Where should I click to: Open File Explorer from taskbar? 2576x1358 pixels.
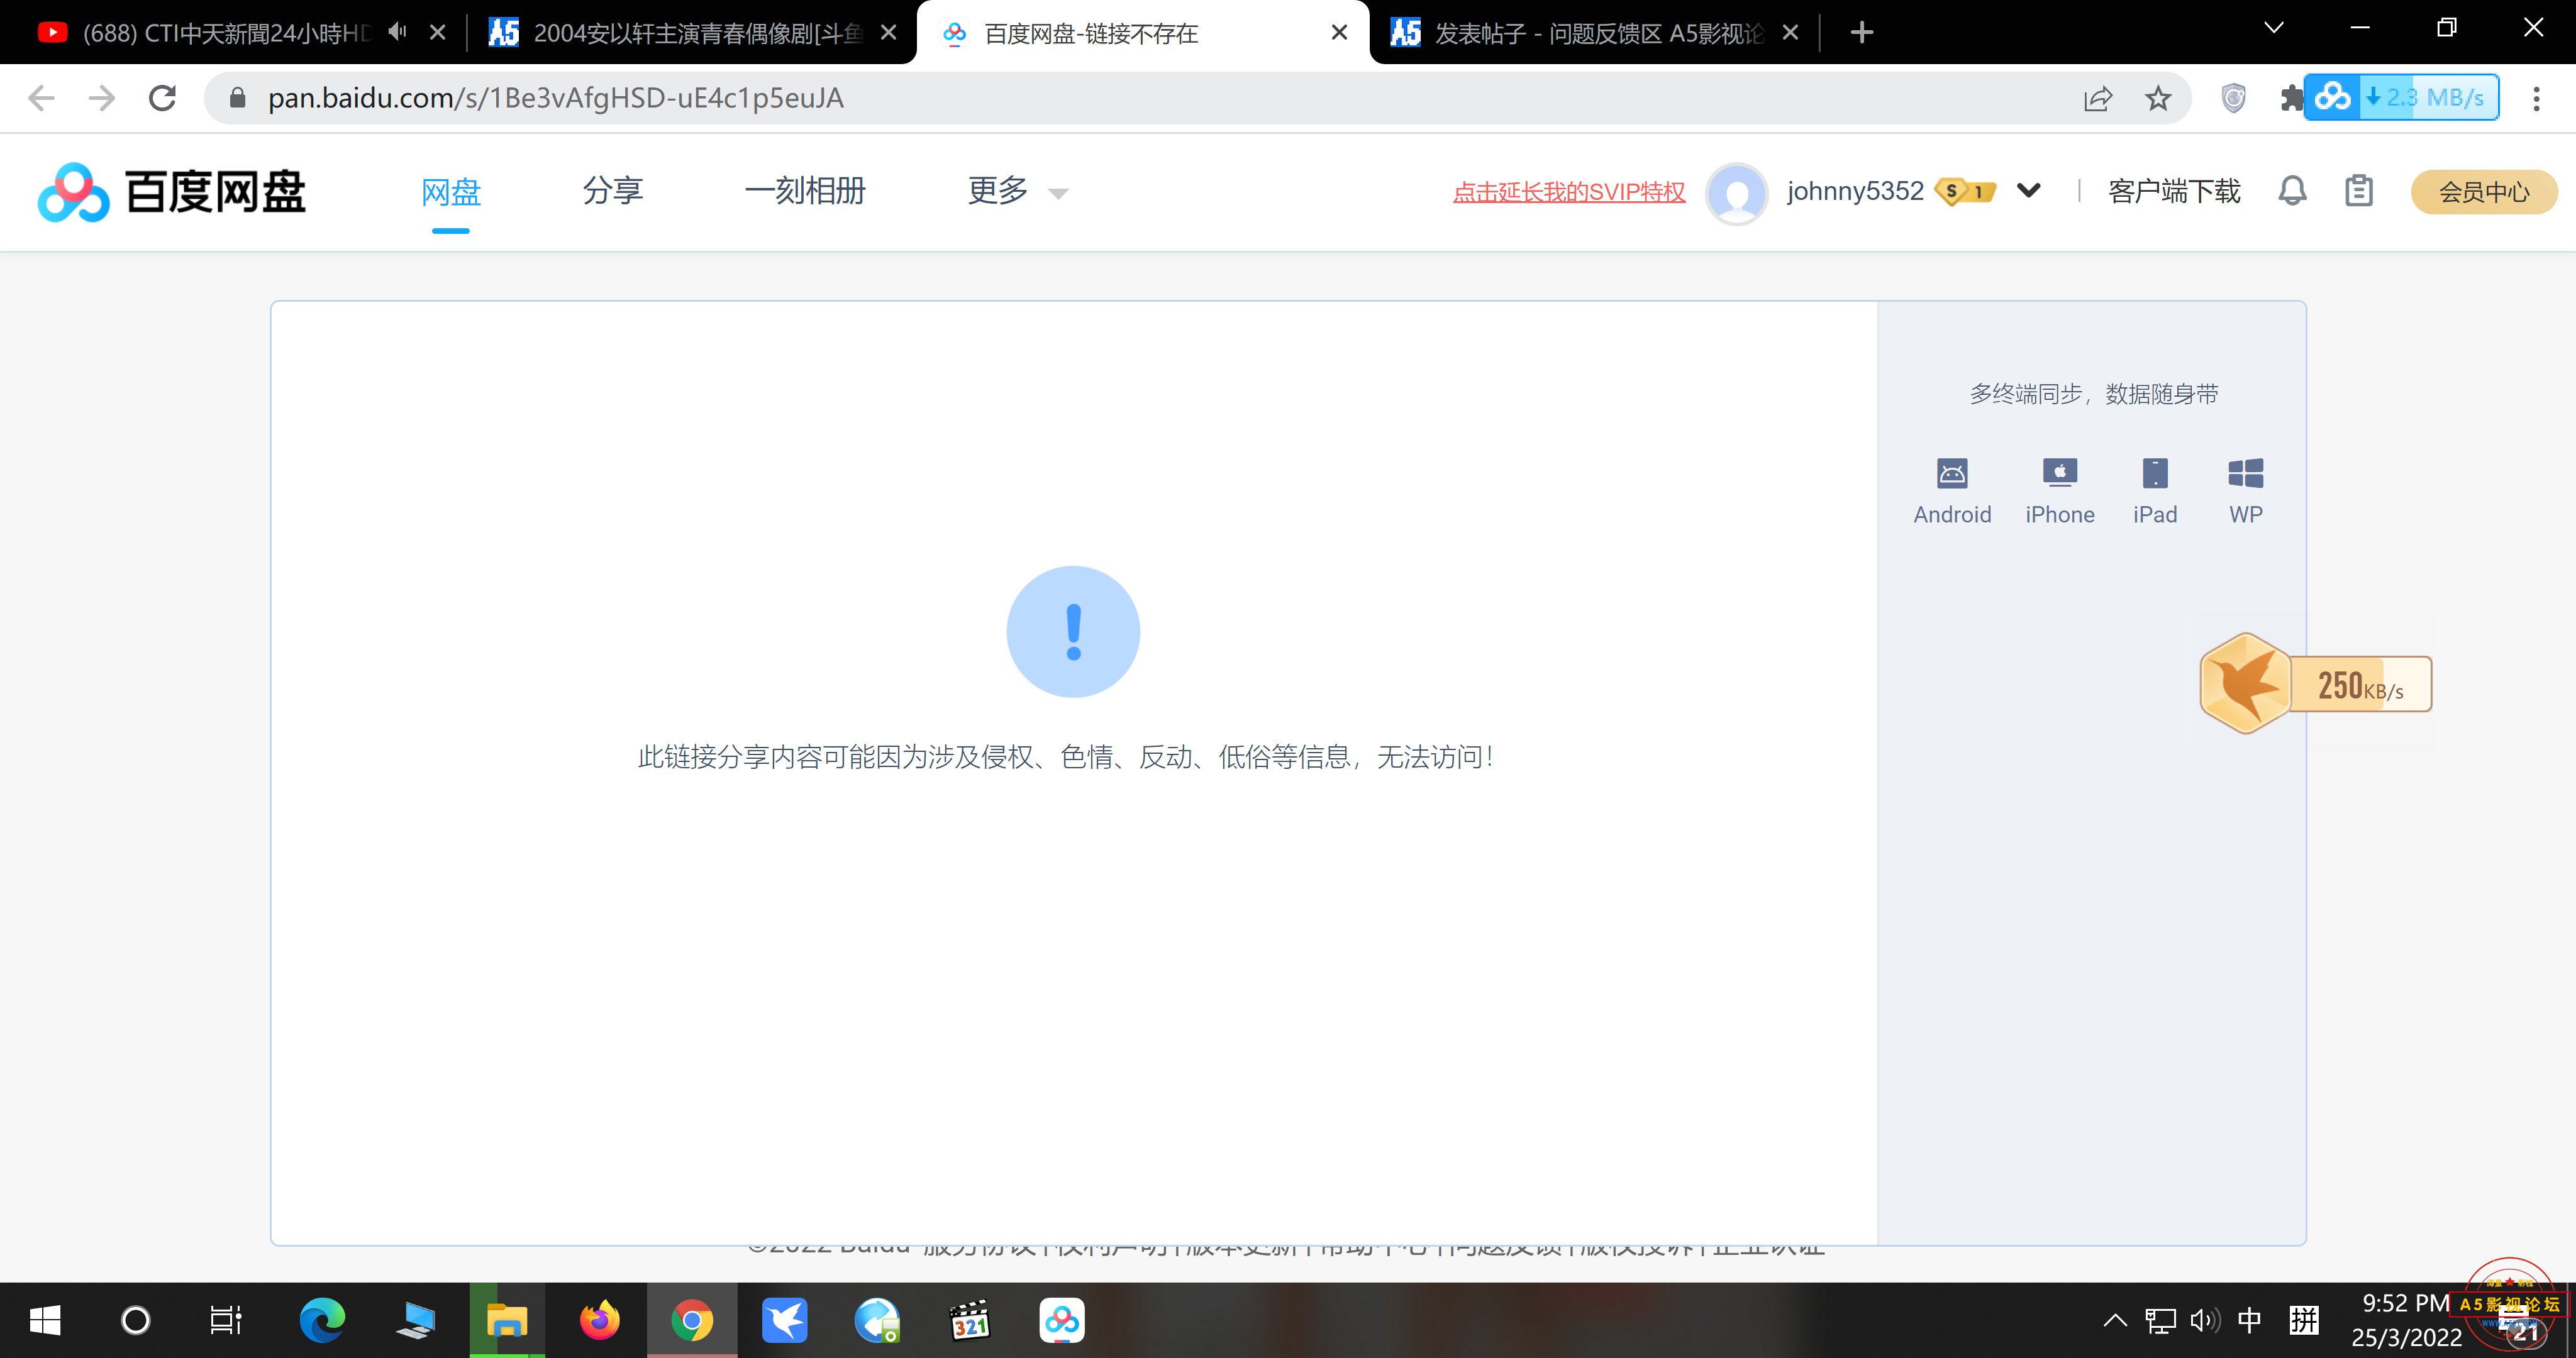pyautogui.click(x=507, y=1320)
